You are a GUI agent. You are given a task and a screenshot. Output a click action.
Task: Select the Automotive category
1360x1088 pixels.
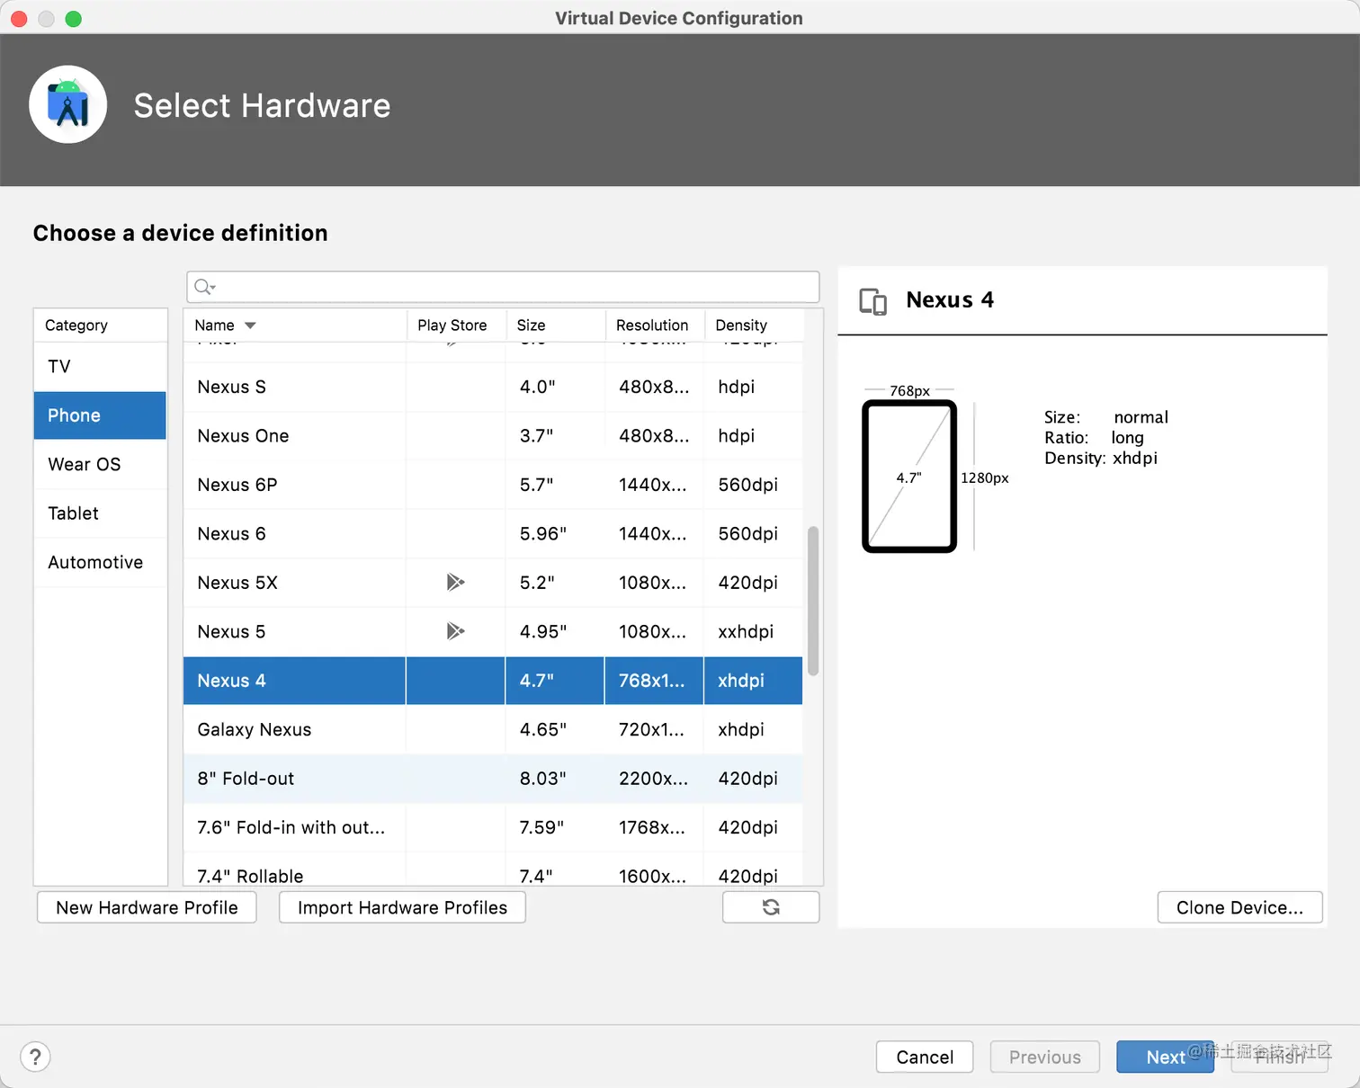(100, 563)
